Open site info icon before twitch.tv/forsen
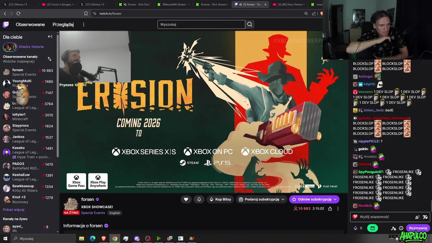432x243 pixels. pyautogui.click(x=94, y=13)
